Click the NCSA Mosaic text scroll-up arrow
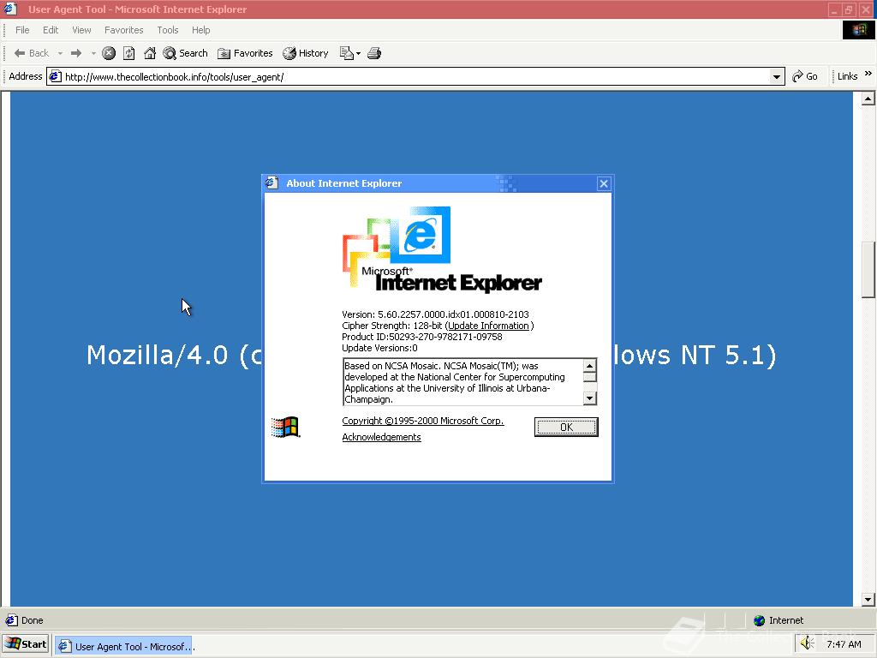 (x=589, y=365)
